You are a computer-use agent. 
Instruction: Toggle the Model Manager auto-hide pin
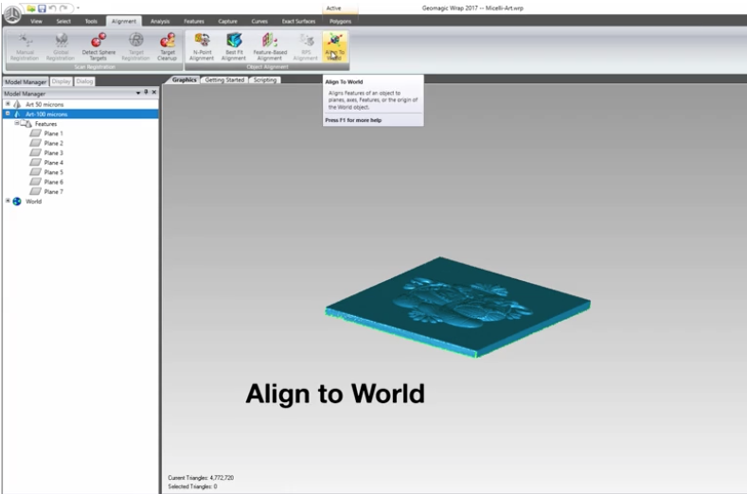[146, 93]
